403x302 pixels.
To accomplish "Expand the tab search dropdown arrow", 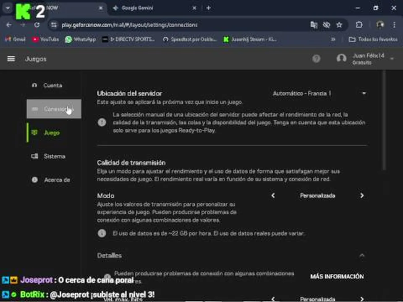I will coord(8,8).
